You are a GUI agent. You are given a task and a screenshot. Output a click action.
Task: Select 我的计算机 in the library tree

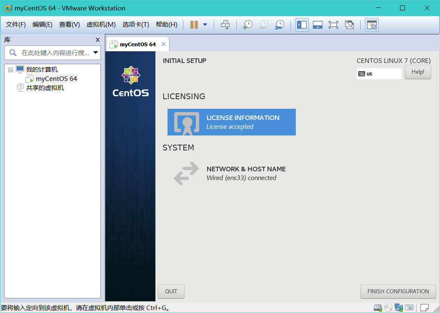tap(42, 69)
